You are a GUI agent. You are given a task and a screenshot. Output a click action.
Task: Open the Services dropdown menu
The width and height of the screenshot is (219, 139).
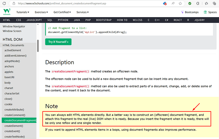(83, 12)
